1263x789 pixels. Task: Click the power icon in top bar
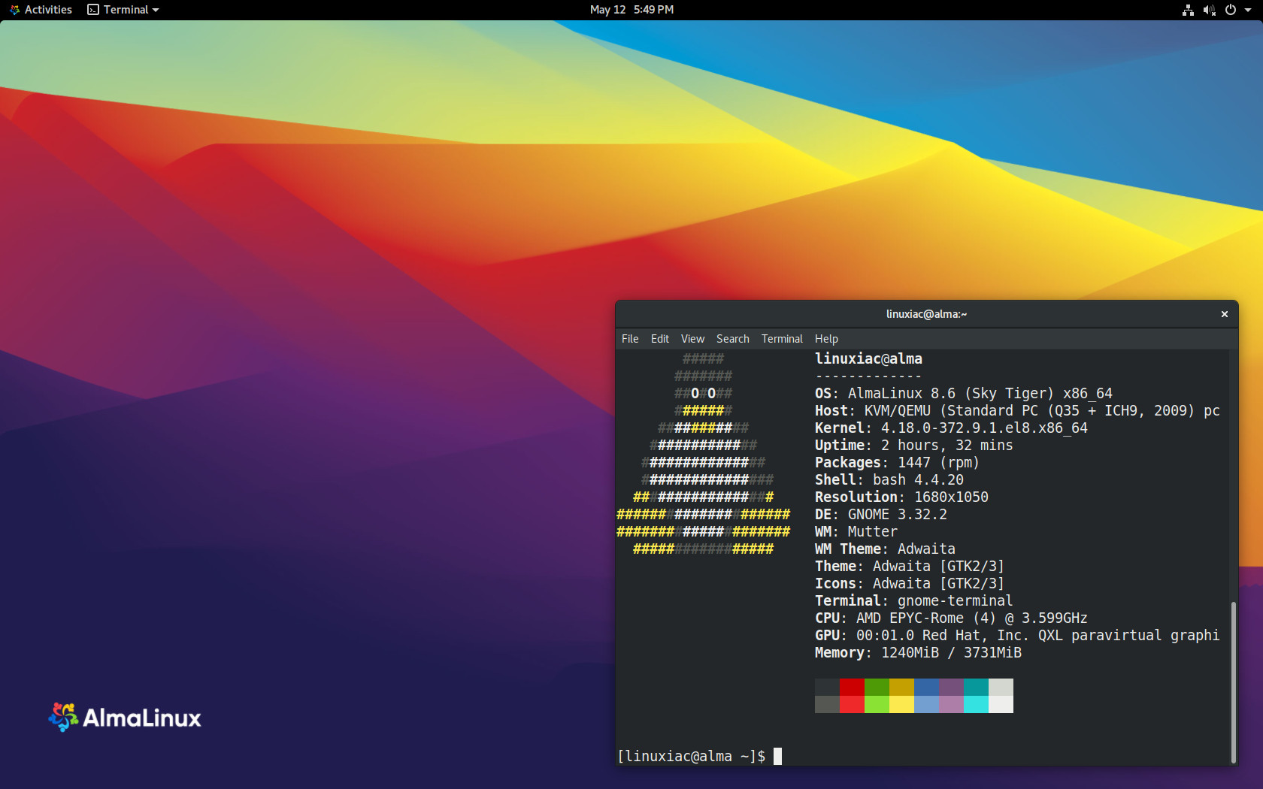pos(1231,10)
